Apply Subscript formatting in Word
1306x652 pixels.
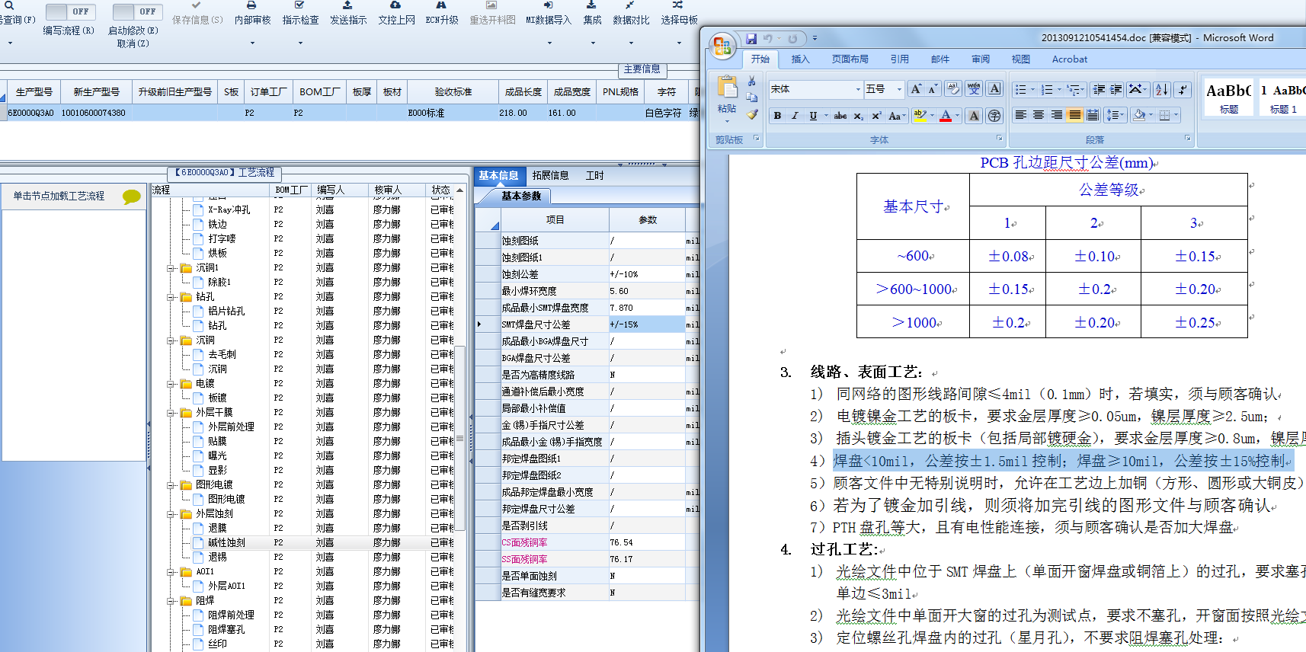tap(859, 116)
